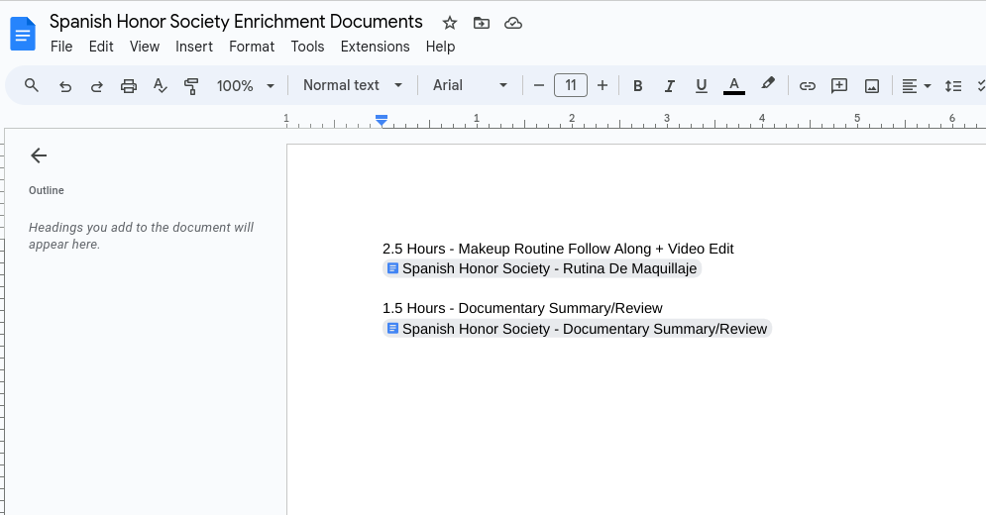Expand the Normal text style dropdown
This screenshot has height=515, width=986.
[353, 86]
